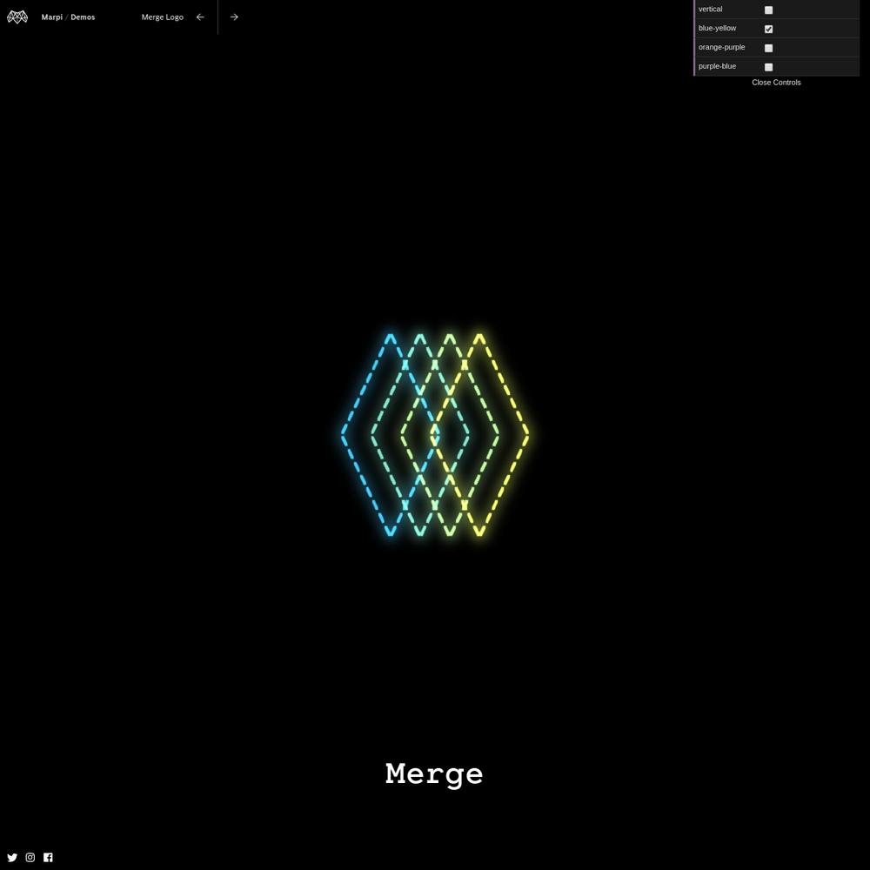Click the vertical label in controls
Viewport: 870px width, 870px height.
710,9
